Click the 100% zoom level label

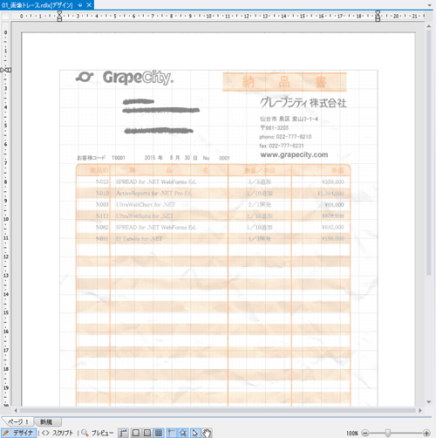click(352, 433)
